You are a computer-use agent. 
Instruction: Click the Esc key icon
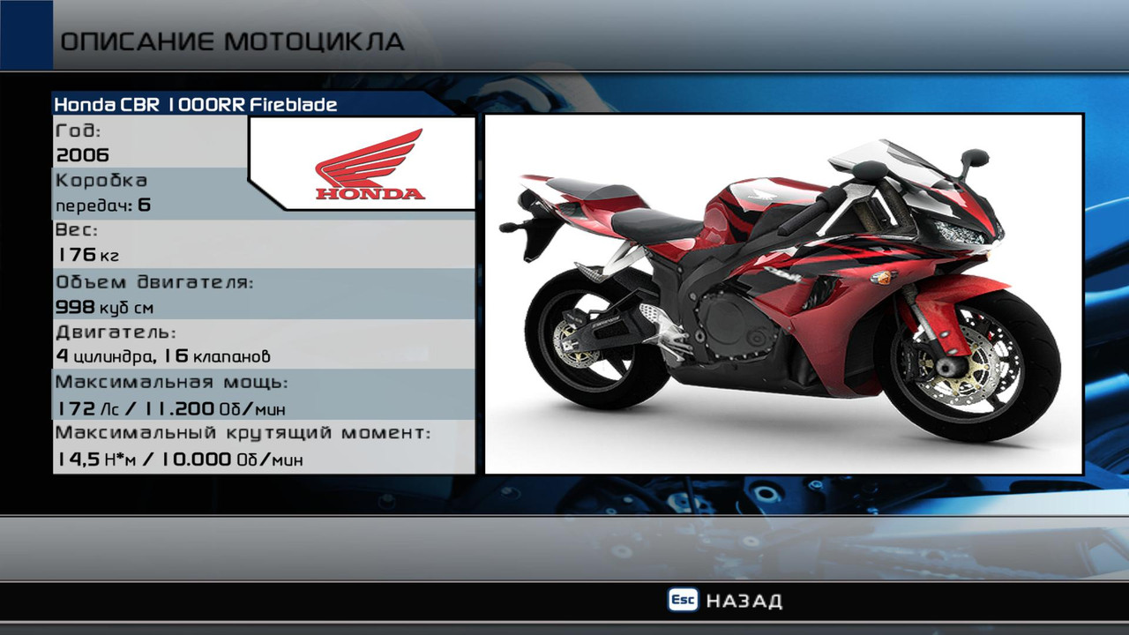pyautogui.click(x=683, y=600)
